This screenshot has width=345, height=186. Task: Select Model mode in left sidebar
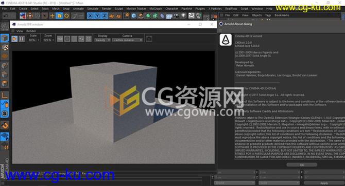tap(5, 38)
